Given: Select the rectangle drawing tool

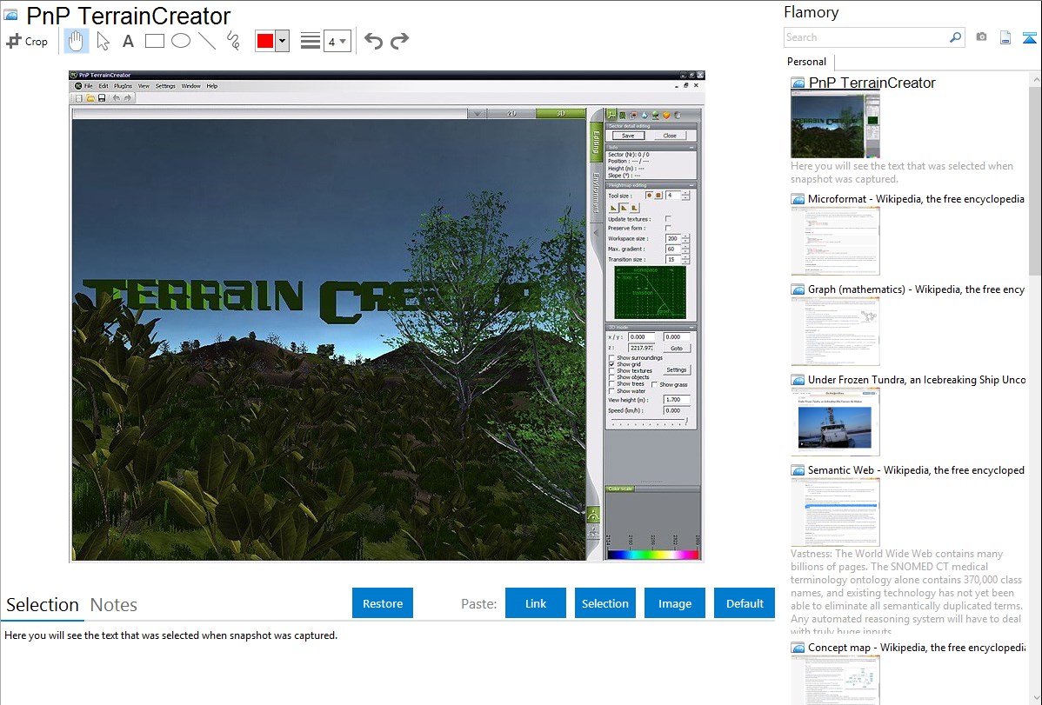Looking at the screenshot, I should [x=154, y=41].
